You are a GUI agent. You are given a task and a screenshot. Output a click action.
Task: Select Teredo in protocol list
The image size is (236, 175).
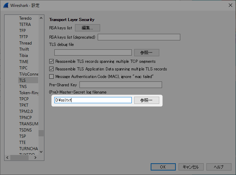coord(25,18)
